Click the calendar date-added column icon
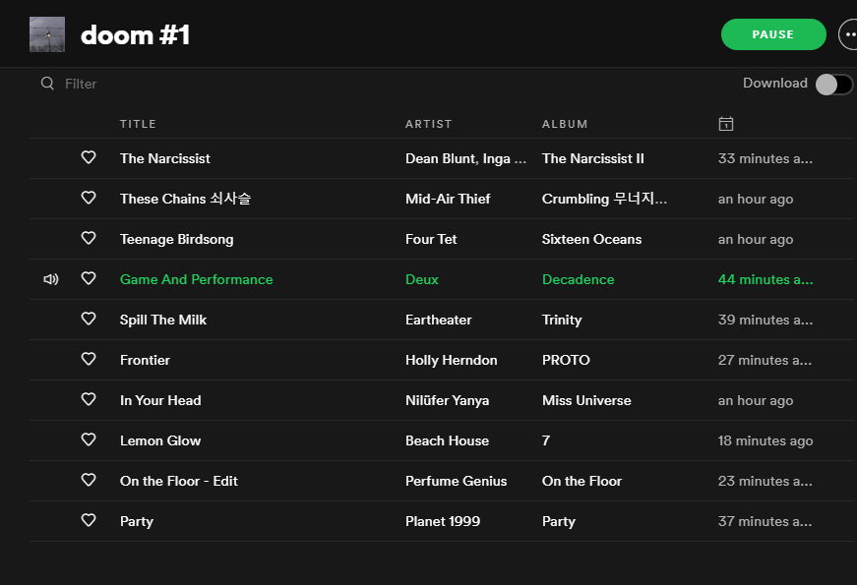 coord(726,124)
